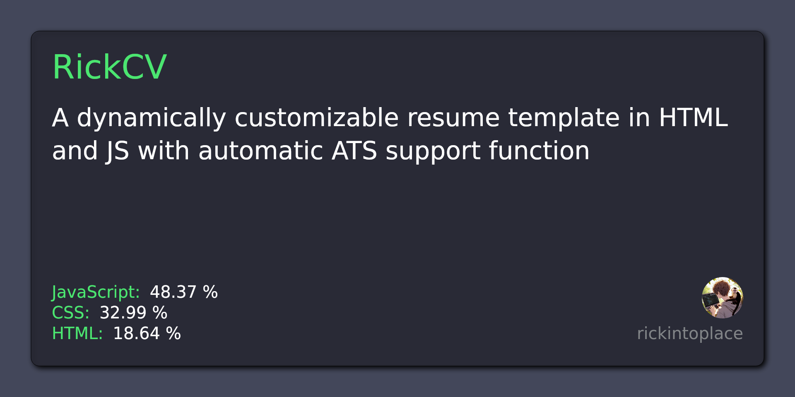Click the 32.99 % CSS value
Viewport: 795px width, 397px height.
tap(133, 313)
